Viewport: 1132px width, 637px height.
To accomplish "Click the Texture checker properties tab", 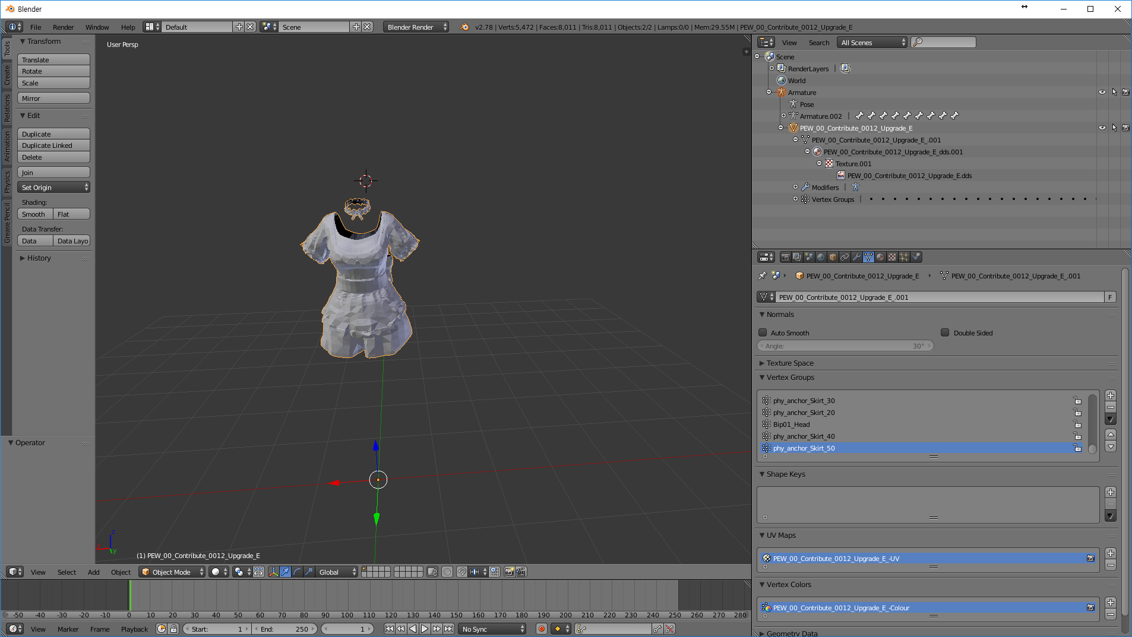I will coord(892,257).
